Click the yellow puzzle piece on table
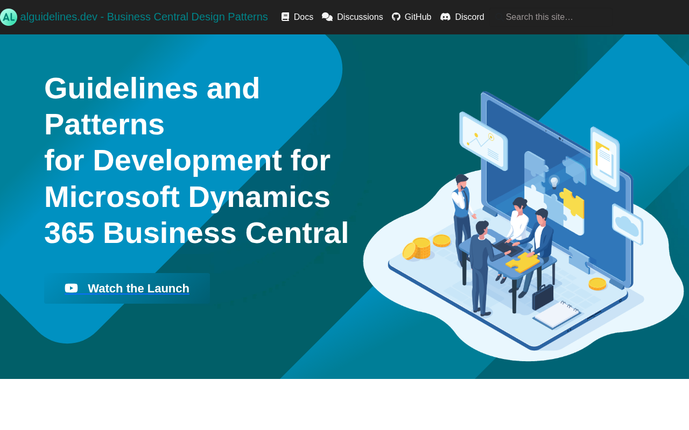This screenshot has height=430, width=689. (x=521, y=262)
